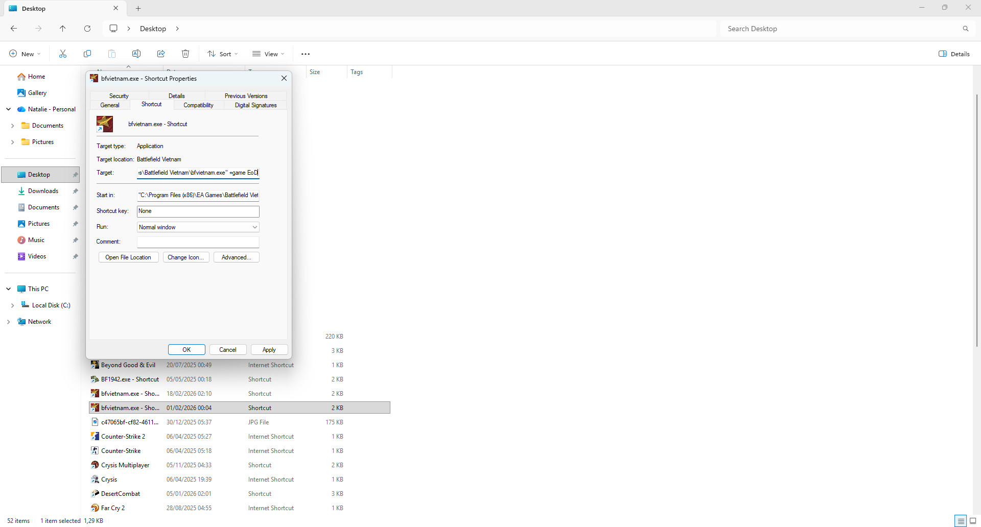Click the Delete trash can icon
Viewport: 981px width, 527px height.
(185, 54)
